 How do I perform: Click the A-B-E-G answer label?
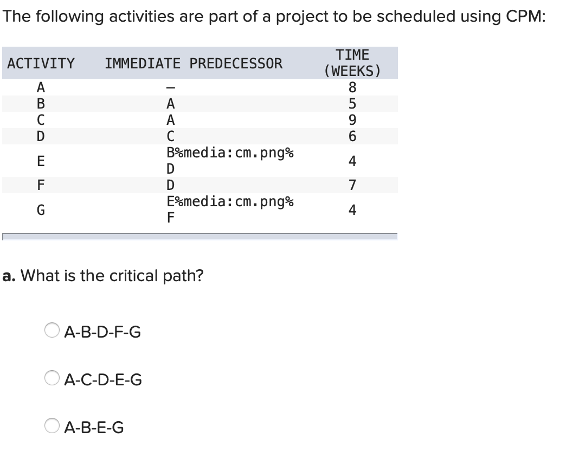click(x=94, y=427)
